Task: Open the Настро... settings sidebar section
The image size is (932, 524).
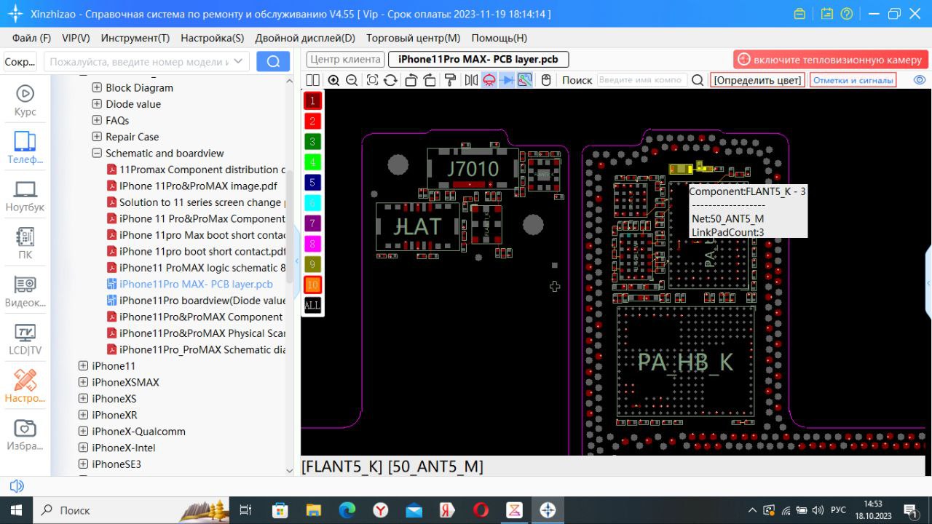Action: 25,386
